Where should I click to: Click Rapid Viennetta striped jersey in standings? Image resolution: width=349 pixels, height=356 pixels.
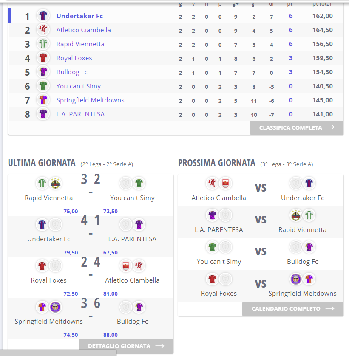click(43, 44)
